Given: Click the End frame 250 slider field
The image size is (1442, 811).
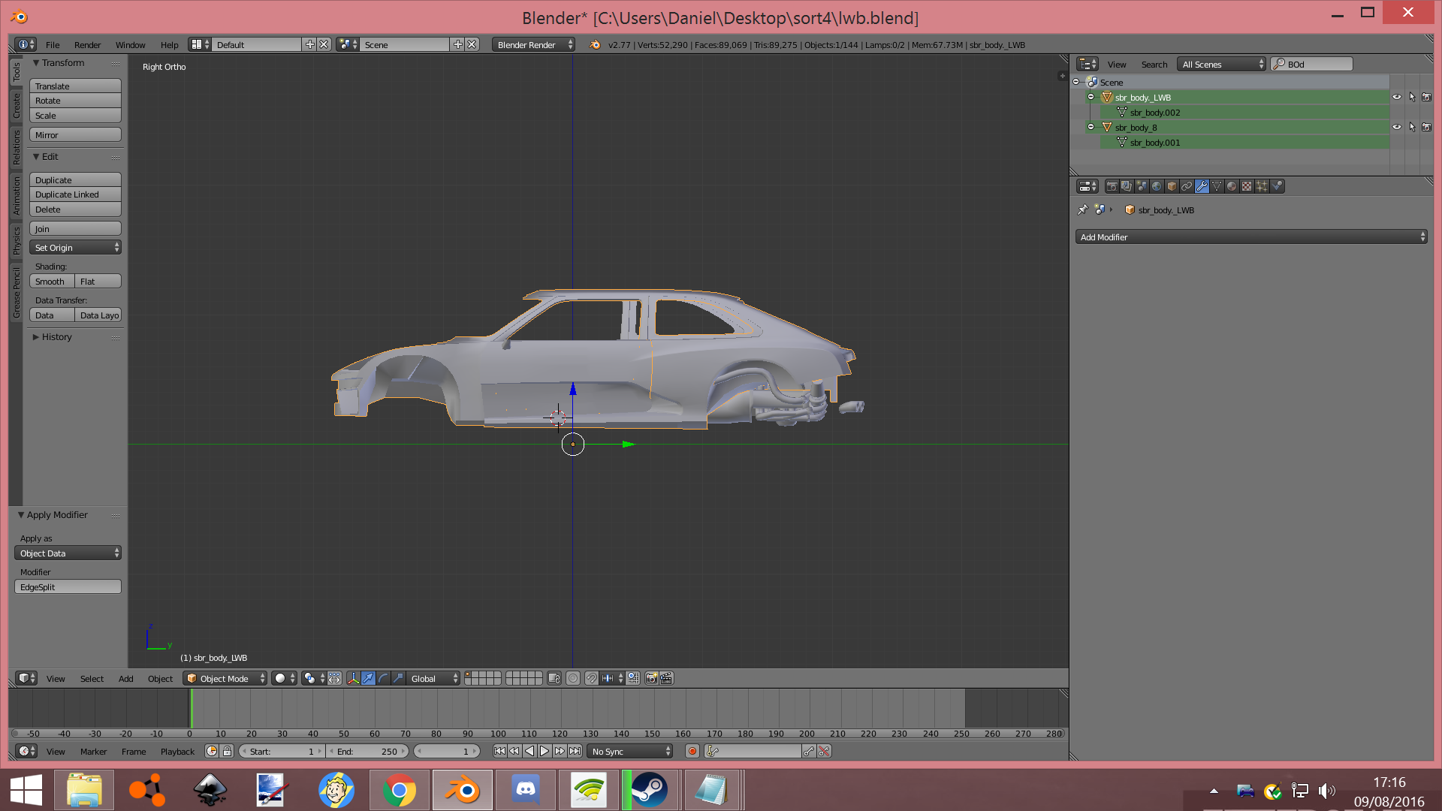Looking at the screenshot, I should 368,751.
